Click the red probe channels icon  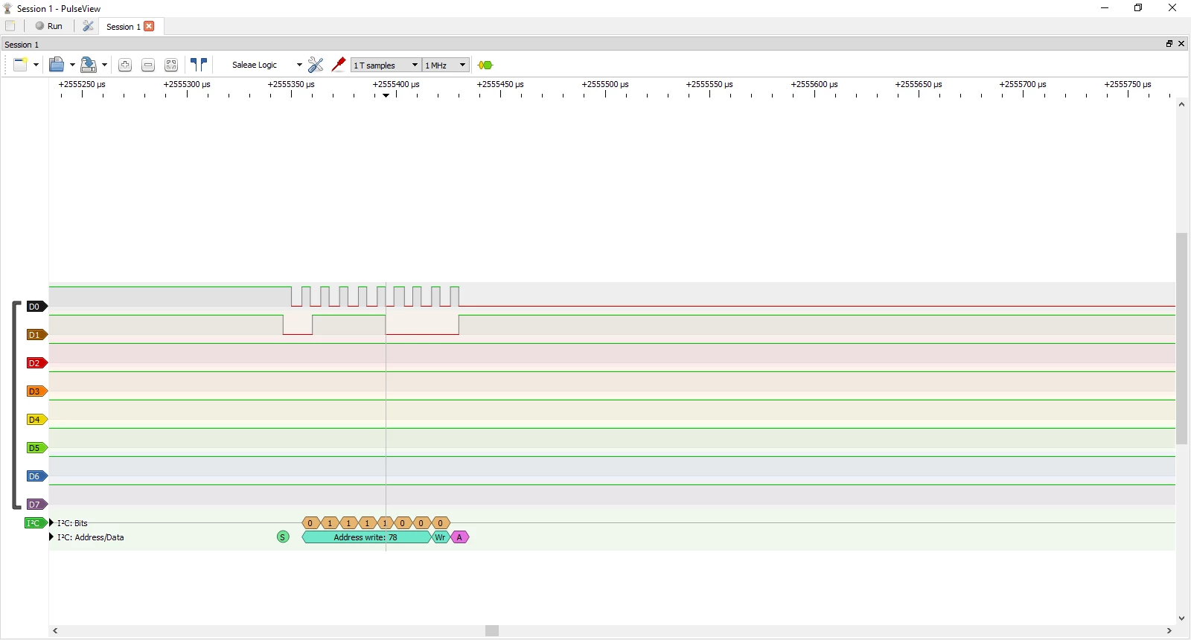(339, 65)
